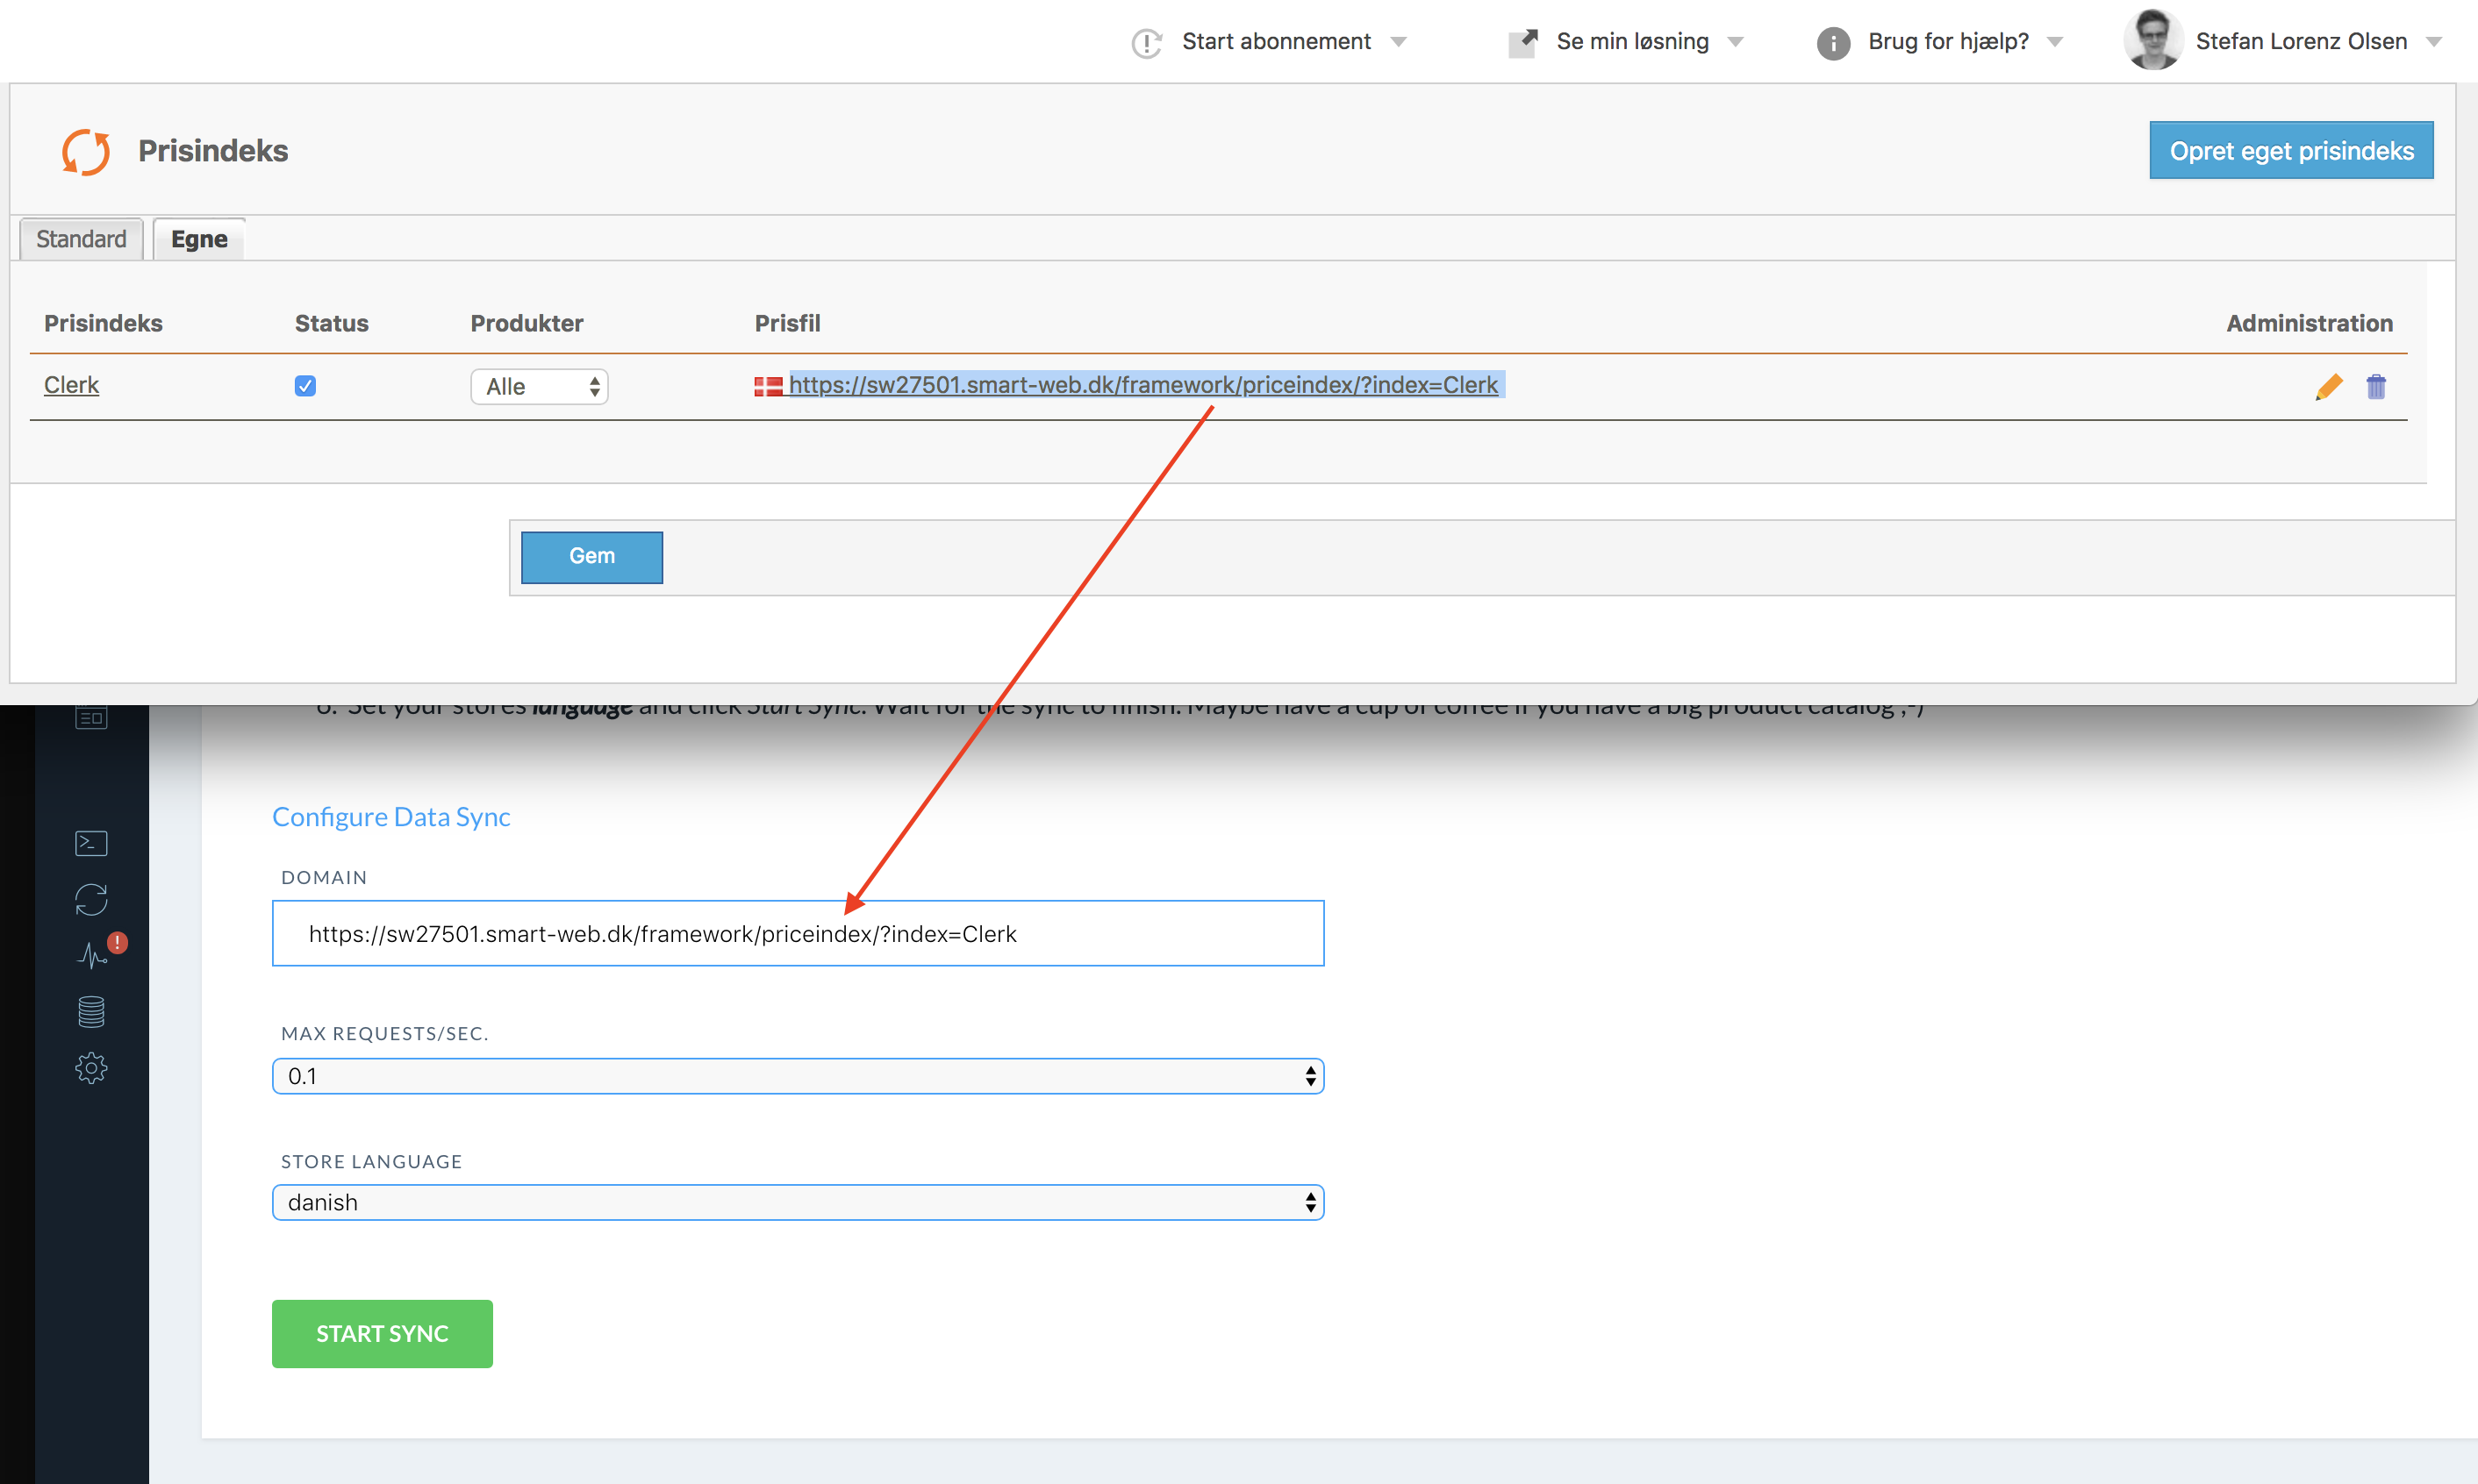The width and height of the screenshot is (2478, 1484).
Task: Click the Danish flag icon by Prisfil
Action: pos(767,386)
